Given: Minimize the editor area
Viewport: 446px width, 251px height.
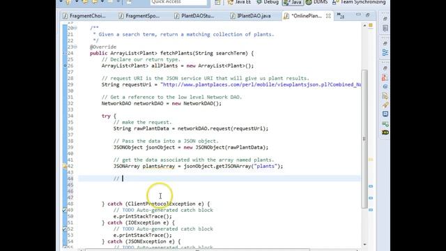Looking at the screenshot, I should coord(358,15).
